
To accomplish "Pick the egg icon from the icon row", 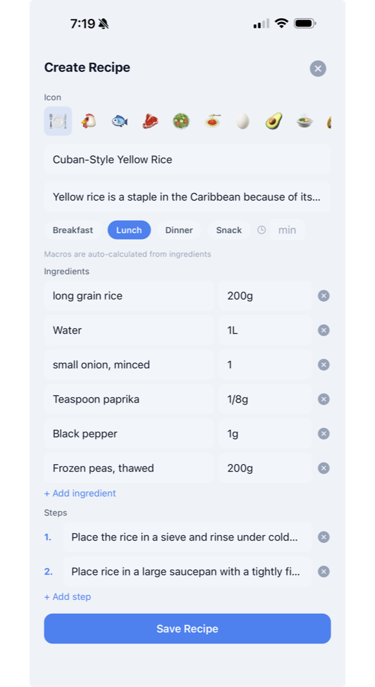I will pyautogui.click(x=242, y=121).
